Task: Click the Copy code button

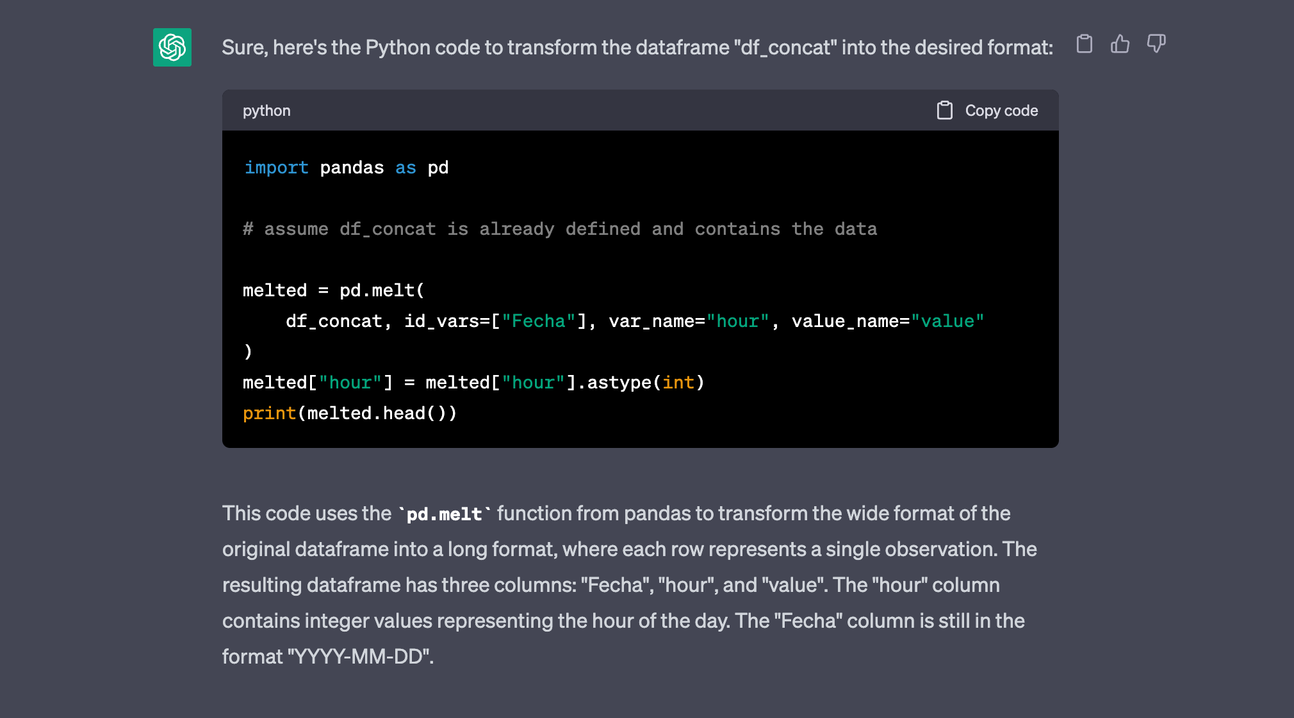Action: click(x=987, y=111)
